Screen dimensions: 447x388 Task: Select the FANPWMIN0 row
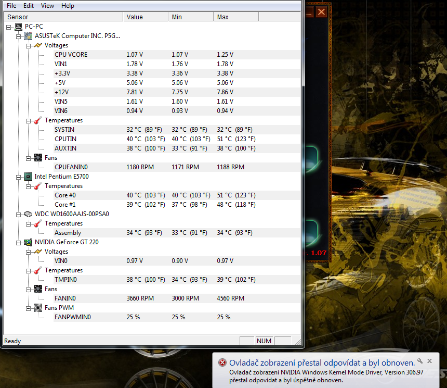coord(177,317)
